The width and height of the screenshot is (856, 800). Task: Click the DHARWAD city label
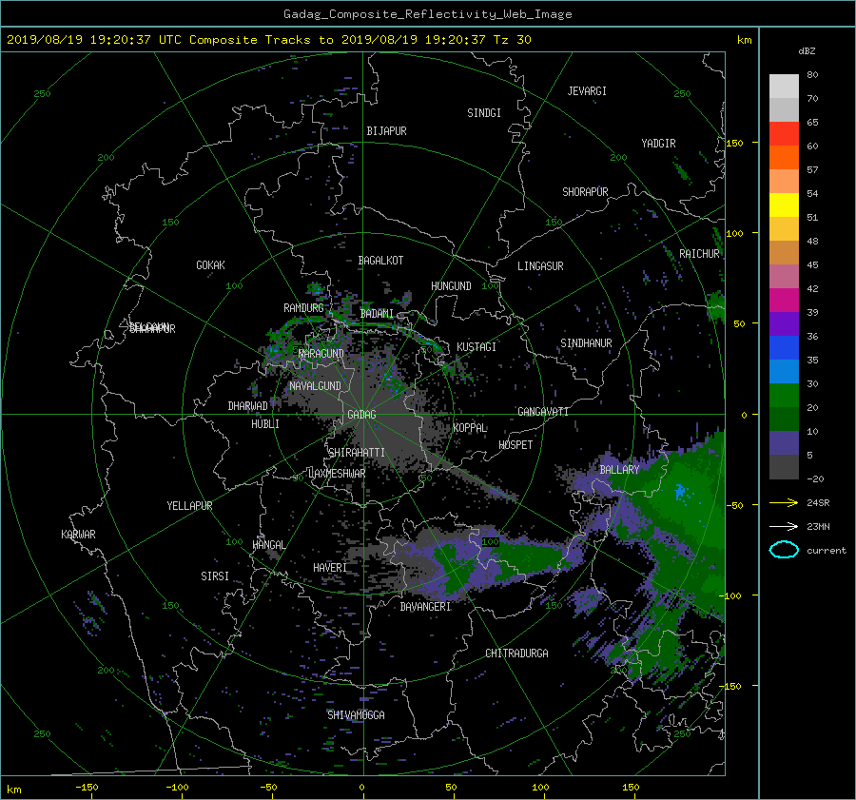coord(247,406)
